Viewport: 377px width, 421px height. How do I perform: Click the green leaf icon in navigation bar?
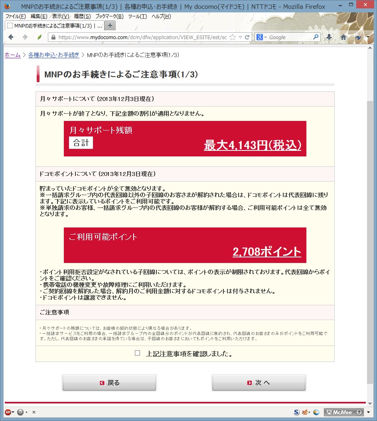click(x=39, y=37)
